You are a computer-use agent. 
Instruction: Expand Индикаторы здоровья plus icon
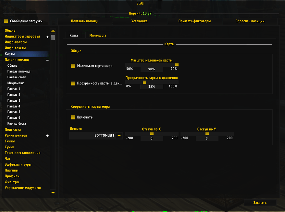pos(47,37)
